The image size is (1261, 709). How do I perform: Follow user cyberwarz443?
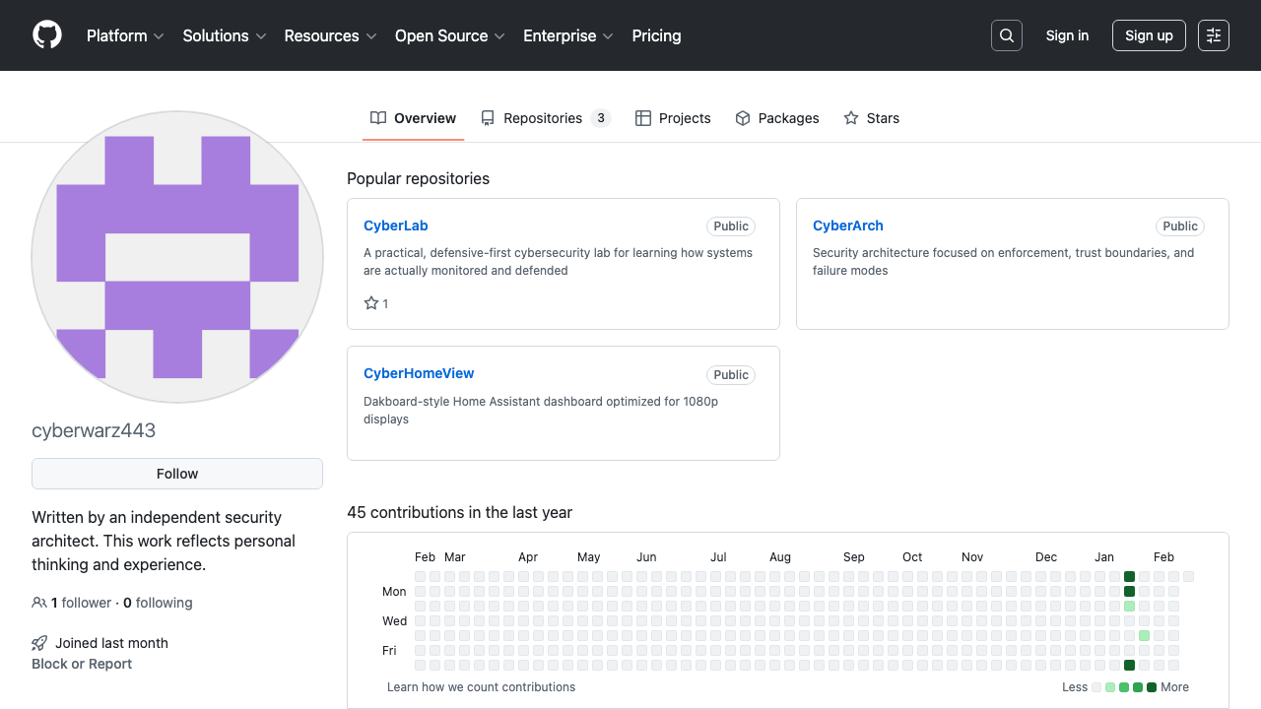[x=177, y=474]
